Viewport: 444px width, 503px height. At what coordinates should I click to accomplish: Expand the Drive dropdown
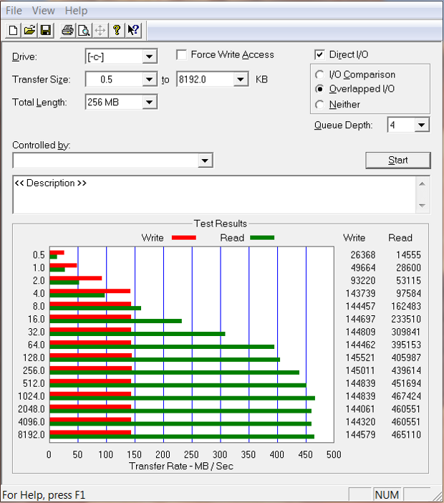(149, 57)
